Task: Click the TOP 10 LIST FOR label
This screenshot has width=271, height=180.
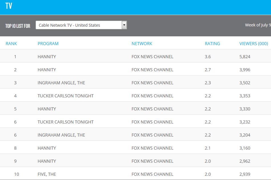Action: [x=18, y=26]
